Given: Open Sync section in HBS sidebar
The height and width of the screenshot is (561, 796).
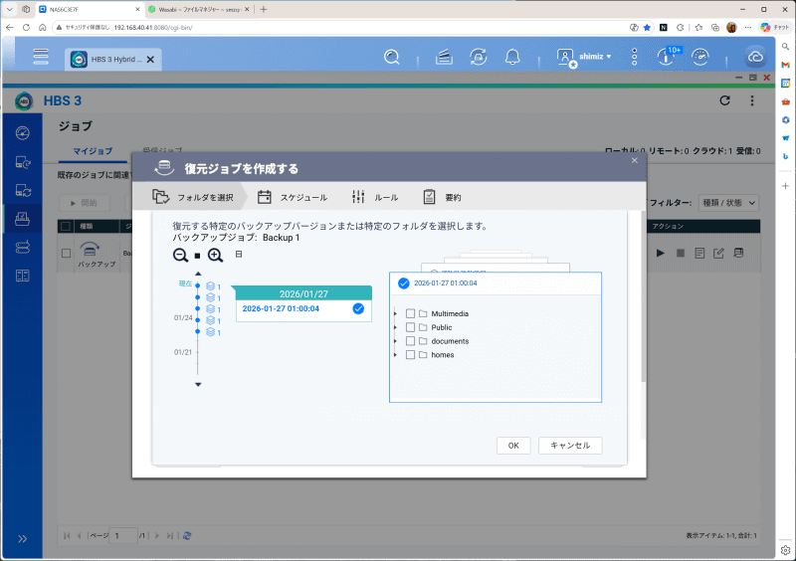Looking at the screenshot, I should pyautogui.click(x=23, y=190).
